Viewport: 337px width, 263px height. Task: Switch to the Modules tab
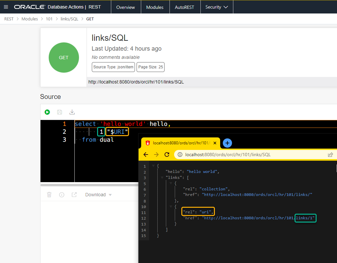155,7
